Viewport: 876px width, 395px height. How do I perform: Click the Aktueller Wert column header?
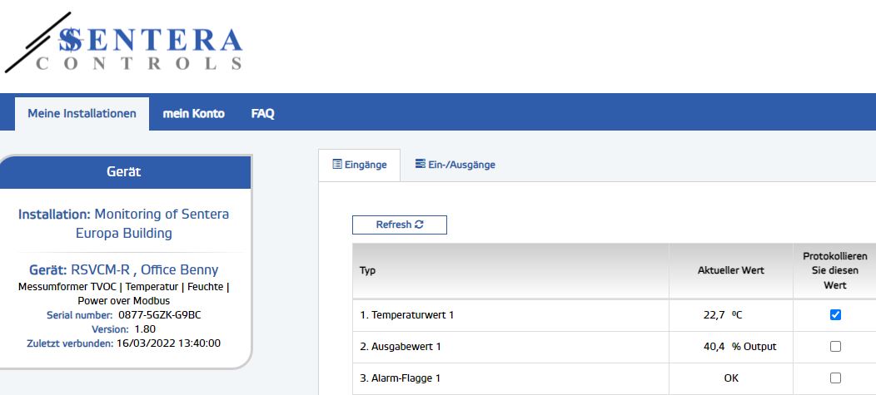[x=730, y=271]
